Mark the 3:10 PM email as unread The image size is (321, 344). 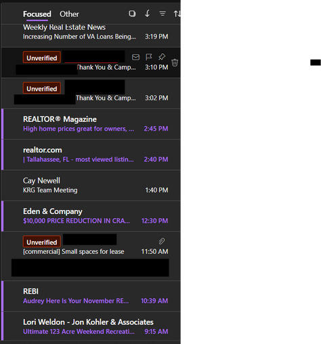coord(135,57)
